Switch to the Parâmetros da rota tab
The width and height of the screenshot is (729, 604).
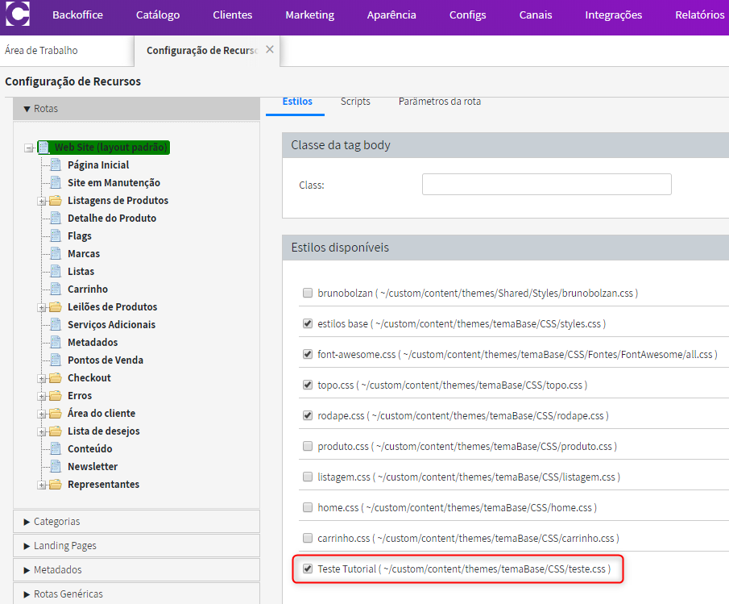pyautogui.click(x=439, y=102)
